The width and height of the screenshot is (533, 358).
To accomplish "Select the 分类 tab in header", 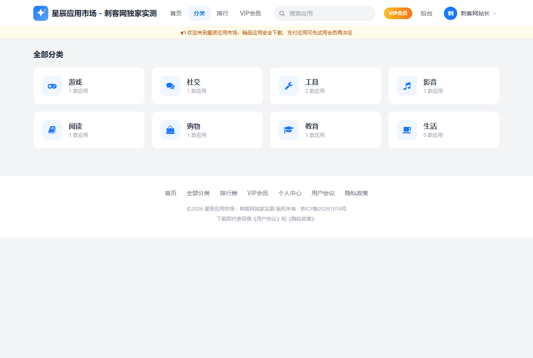I will (x=199, y=13).
